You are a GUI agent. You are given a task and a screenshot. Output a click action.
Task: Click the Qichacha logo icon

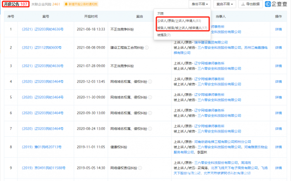268,4
